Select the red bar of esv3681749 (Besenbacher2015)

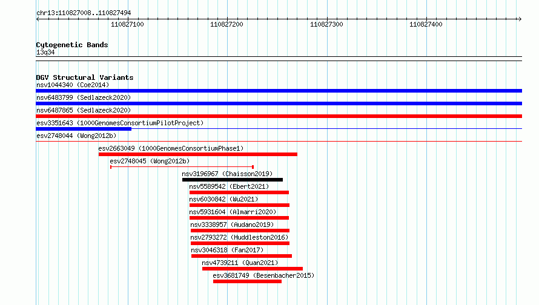click(x=248, y=281)
